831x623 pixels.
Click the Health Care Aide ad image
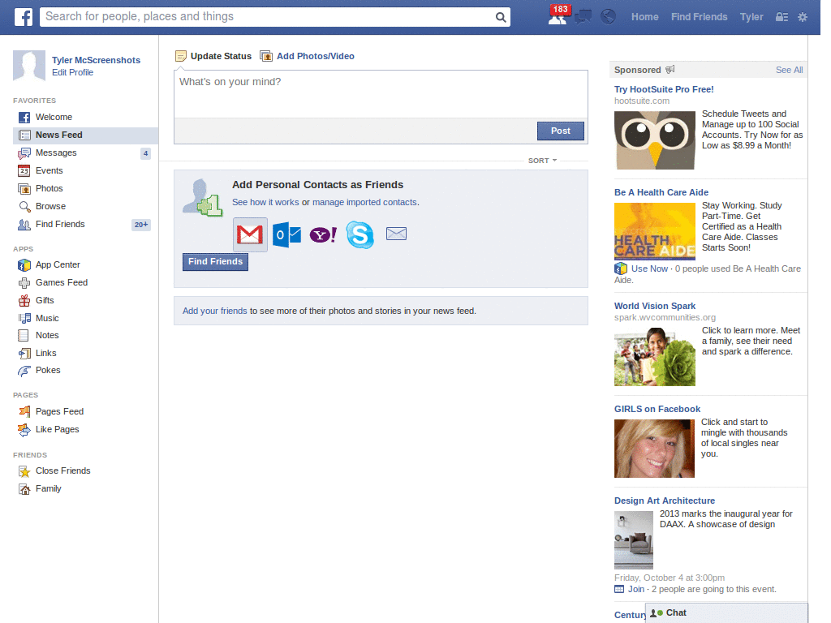point(655,232)
